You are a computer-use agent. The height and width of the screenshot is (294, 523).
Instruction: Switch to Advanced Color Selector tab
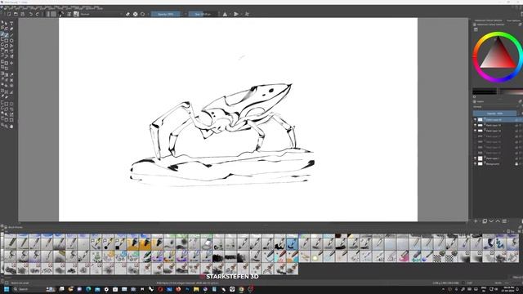[489, 20]
